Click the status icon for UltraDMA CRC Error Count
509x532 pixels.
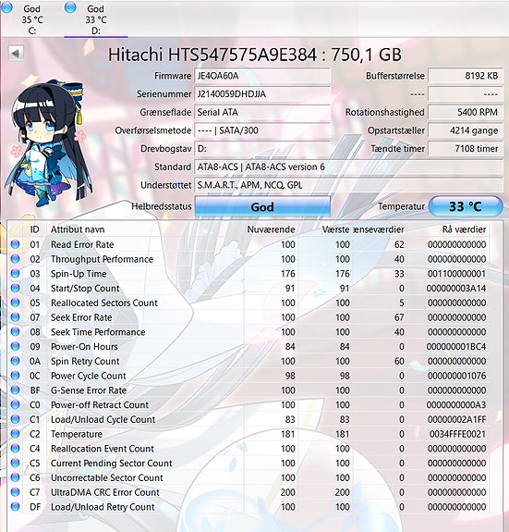coord(15,492)
